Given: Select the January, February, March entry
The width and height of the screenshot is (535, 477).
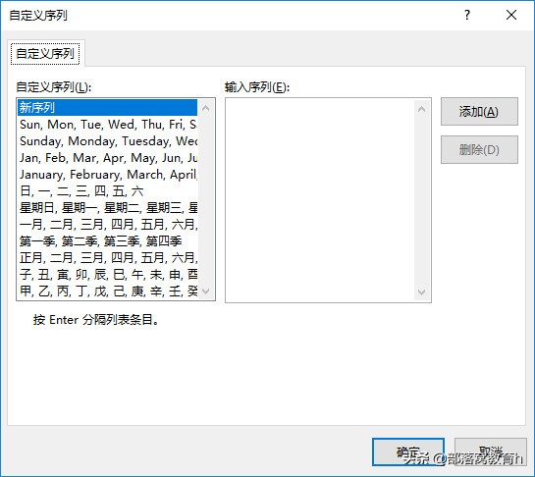Looking at the screenshot, I should coord(107,175).
